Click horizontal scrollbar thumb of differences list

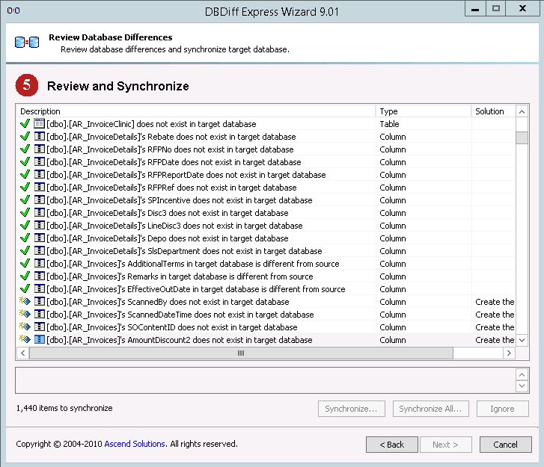pos(241,353)
